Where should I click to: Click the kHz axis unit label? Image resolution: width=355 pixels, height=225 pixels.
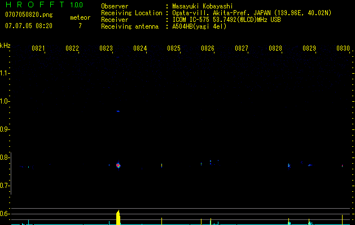[x=5, y=46]
